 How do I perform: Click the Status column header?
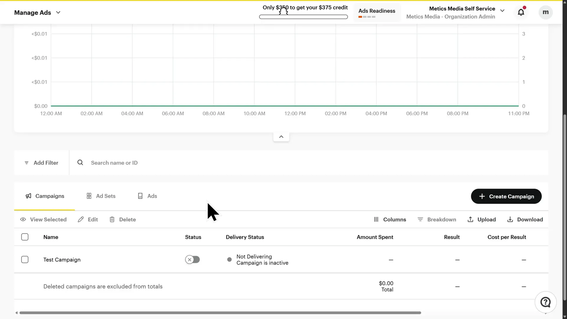coord(193,237)
